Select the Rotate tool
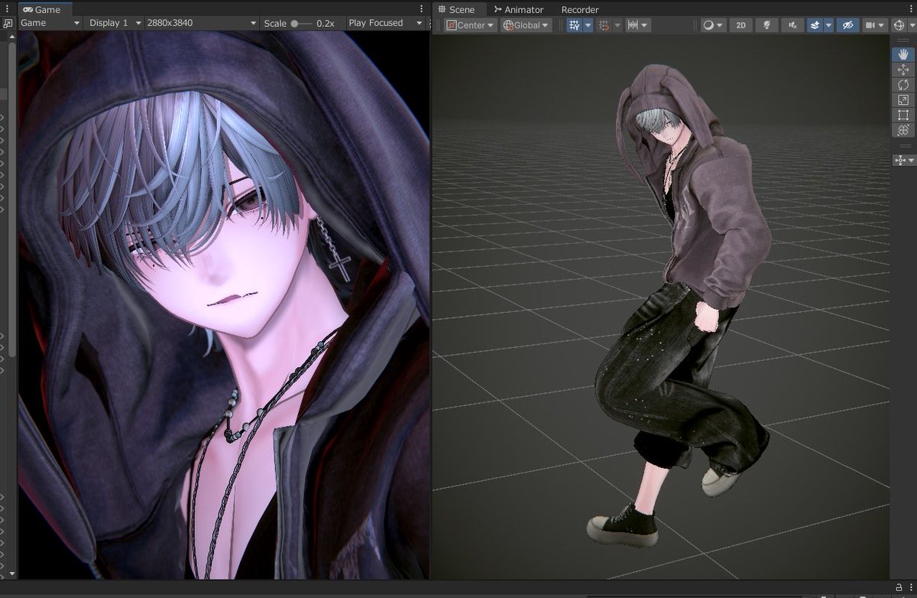The width and height of the screenshot is (917, 598). (x=903, y=85)
